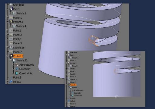This screenshot has height=109, width=155.
Task: Select 'Sketch.1' label in the small inset tree
Action: [75, 58]
